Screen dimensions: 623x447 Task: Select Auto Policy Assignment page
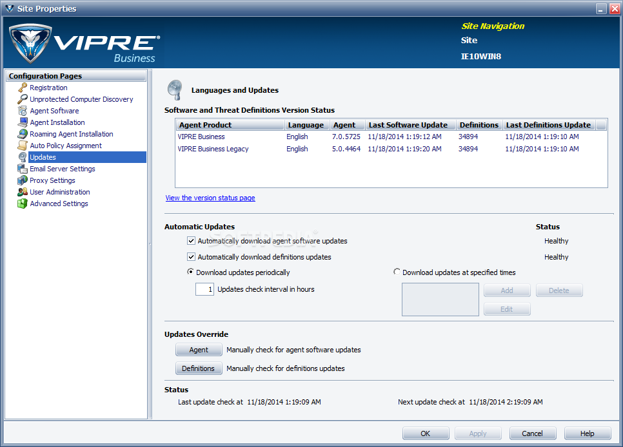point(66,146)
